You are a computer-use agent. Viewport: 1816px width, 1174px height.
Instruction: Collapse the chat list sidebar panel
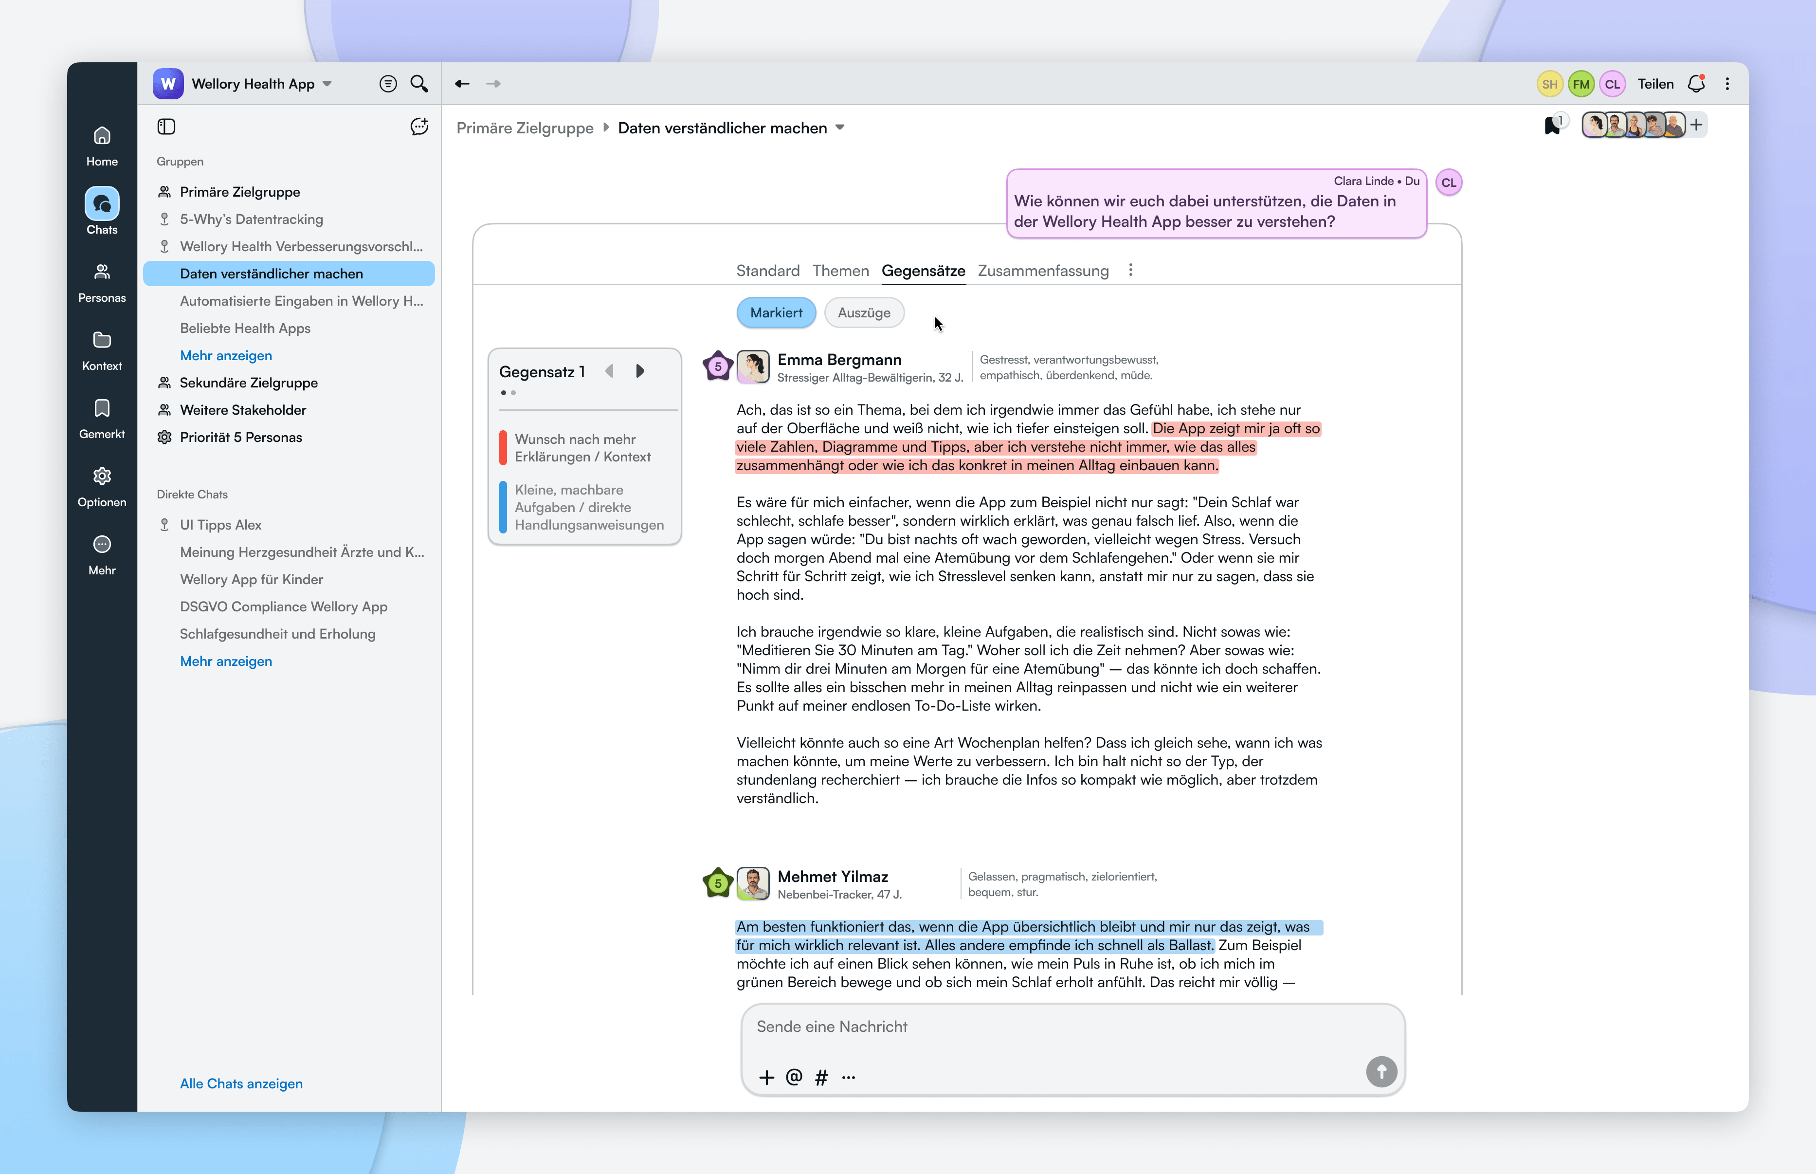coord(166,127)
